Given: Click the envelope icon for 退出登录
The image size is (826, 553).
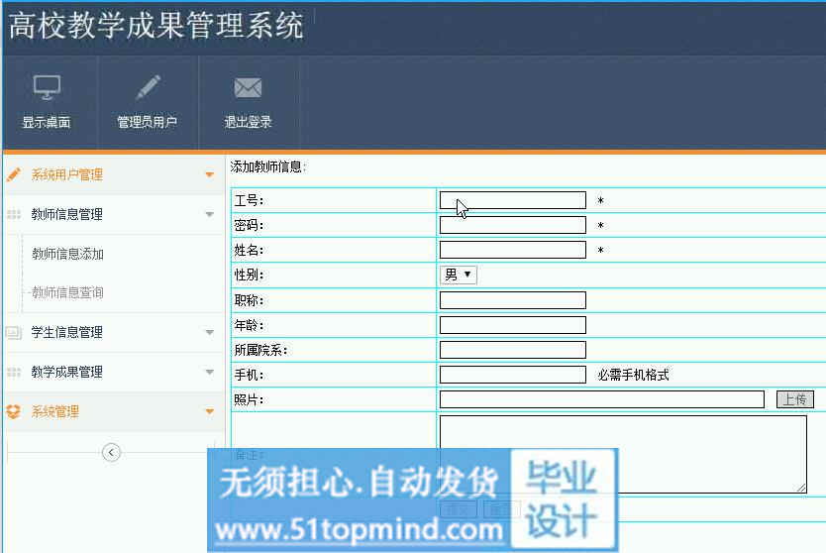Looking at the screenshot, I should pyautogui.click(x=248, y=88).
